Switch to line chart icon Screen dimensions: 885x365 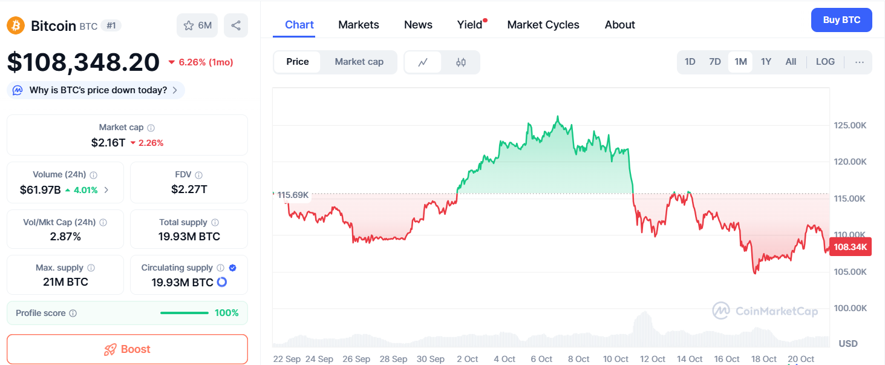pos(423,62)
